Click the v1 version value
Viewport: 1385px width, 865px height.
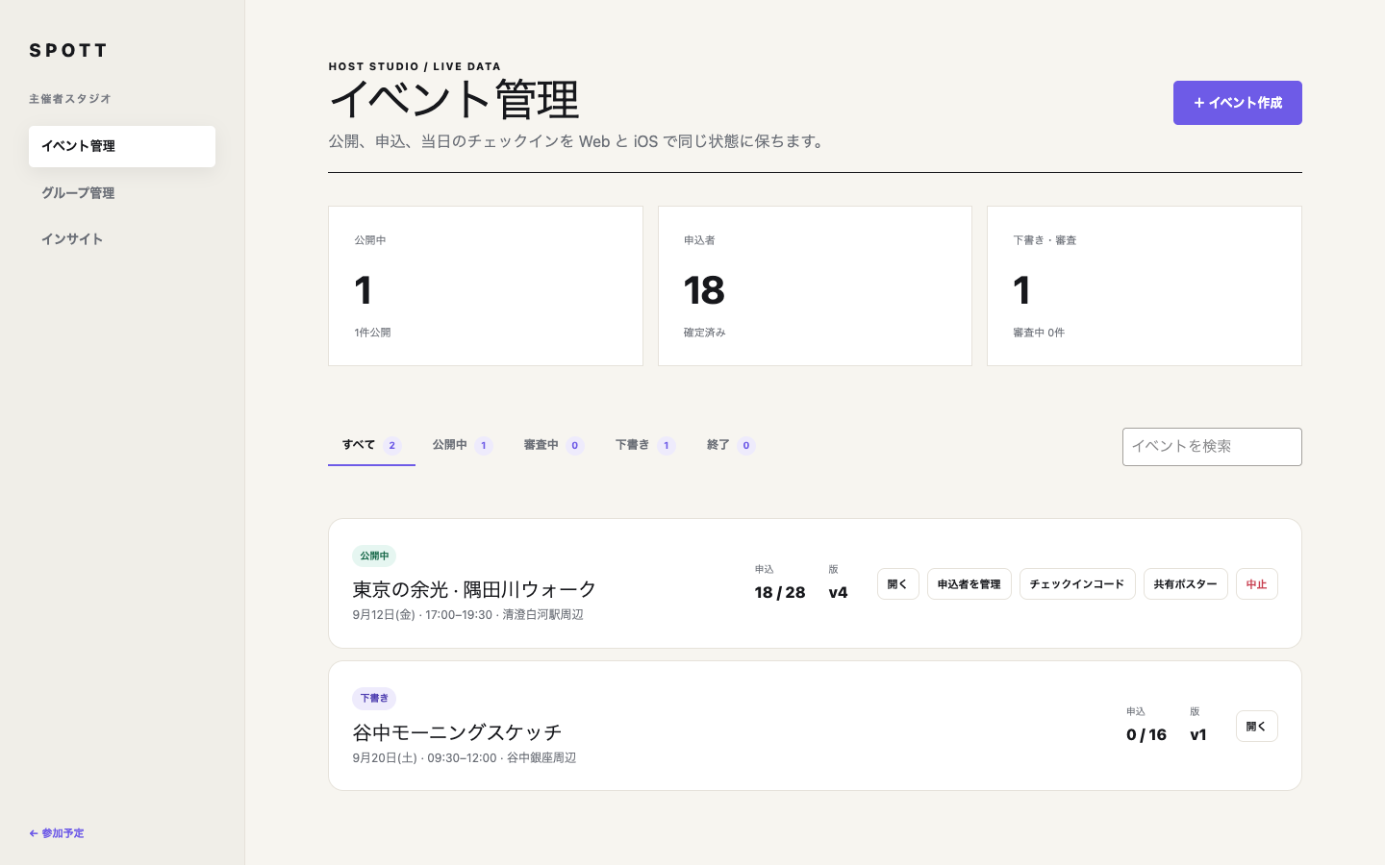[1198, 735]
